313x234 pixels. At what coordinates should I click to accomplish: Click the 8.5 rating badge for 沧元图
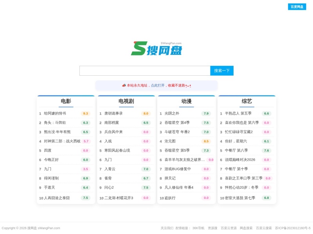(206, 141)
